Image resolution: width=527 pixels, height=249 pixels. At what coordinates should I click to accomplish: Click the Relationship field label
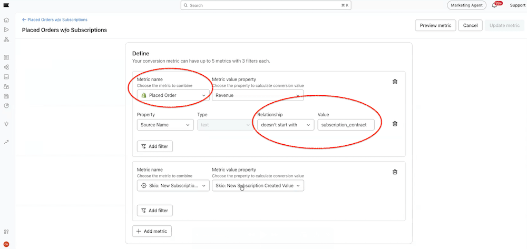click(x=270, y=115)
